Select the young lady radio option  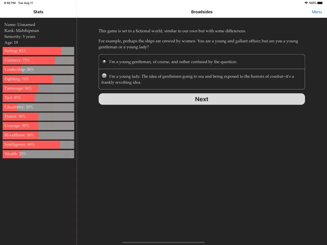(x=104, y=75)
